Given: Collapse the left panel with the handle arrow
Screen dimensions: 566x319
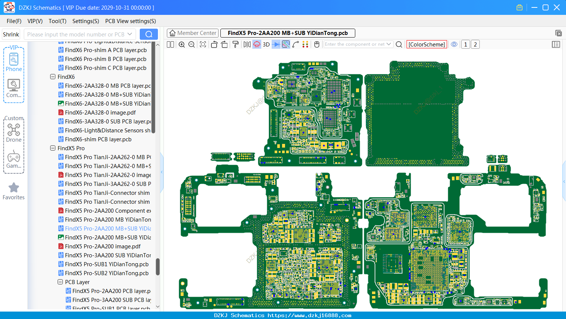Looking at the screenshot, I should tap(162, 172).
